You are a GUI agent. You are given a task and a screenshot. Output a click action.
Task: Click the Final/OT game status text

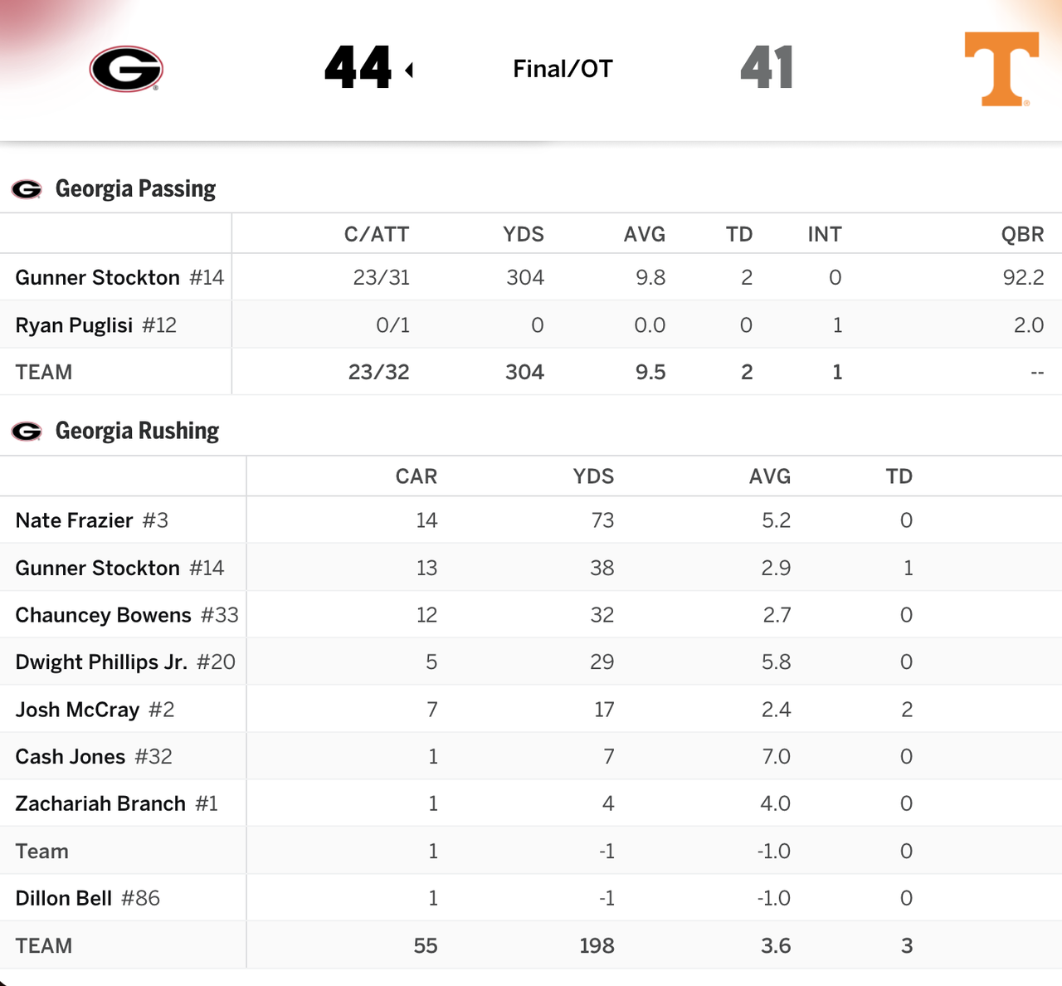tap(563, 69)
